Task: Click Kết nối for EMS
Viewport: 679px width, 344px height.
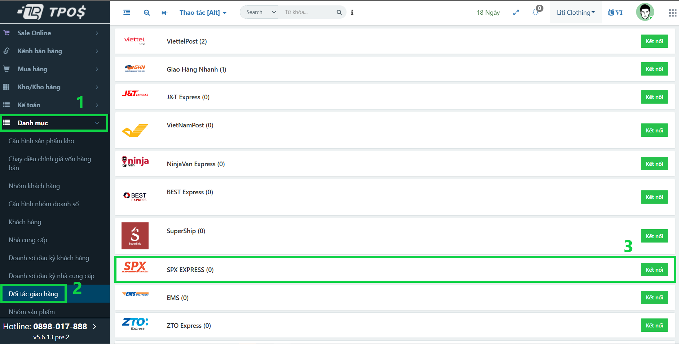Action: click(654, 297)
